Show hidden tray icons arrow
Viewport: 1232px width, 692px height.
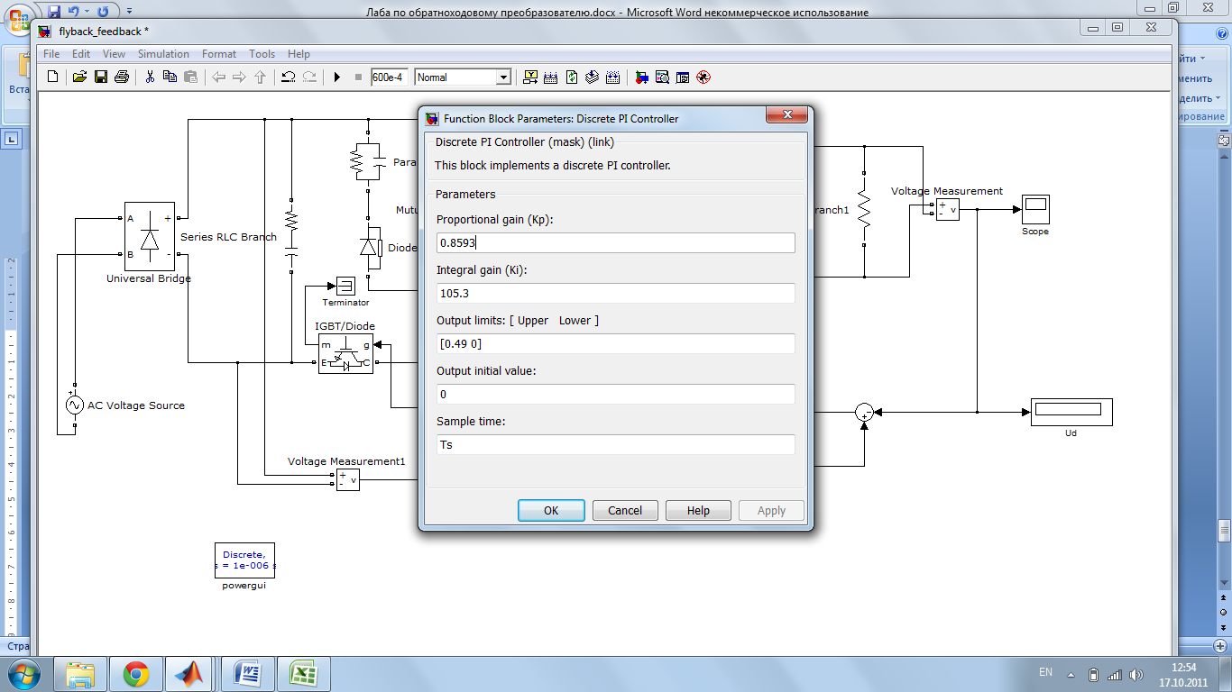coord(1071,674)
